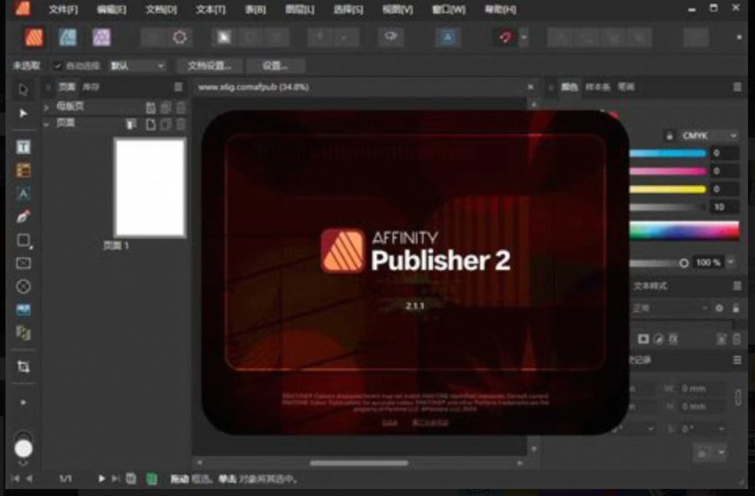The height and width of the screenshot is (496, 755).
Task: Open the 窗口[W] menu
Action: 449,9
